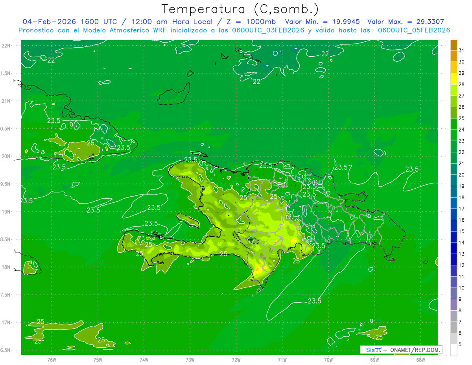Click the "68W" longitude axis label
Viewport: 472px width, 365px height.
[420, 360]
